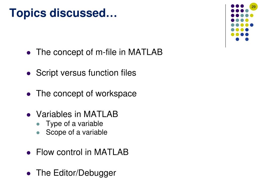This screenshot has height=194, width=259.
Task: Click the 'Topics discussed…' slide title
Action: tap(63, 13)
